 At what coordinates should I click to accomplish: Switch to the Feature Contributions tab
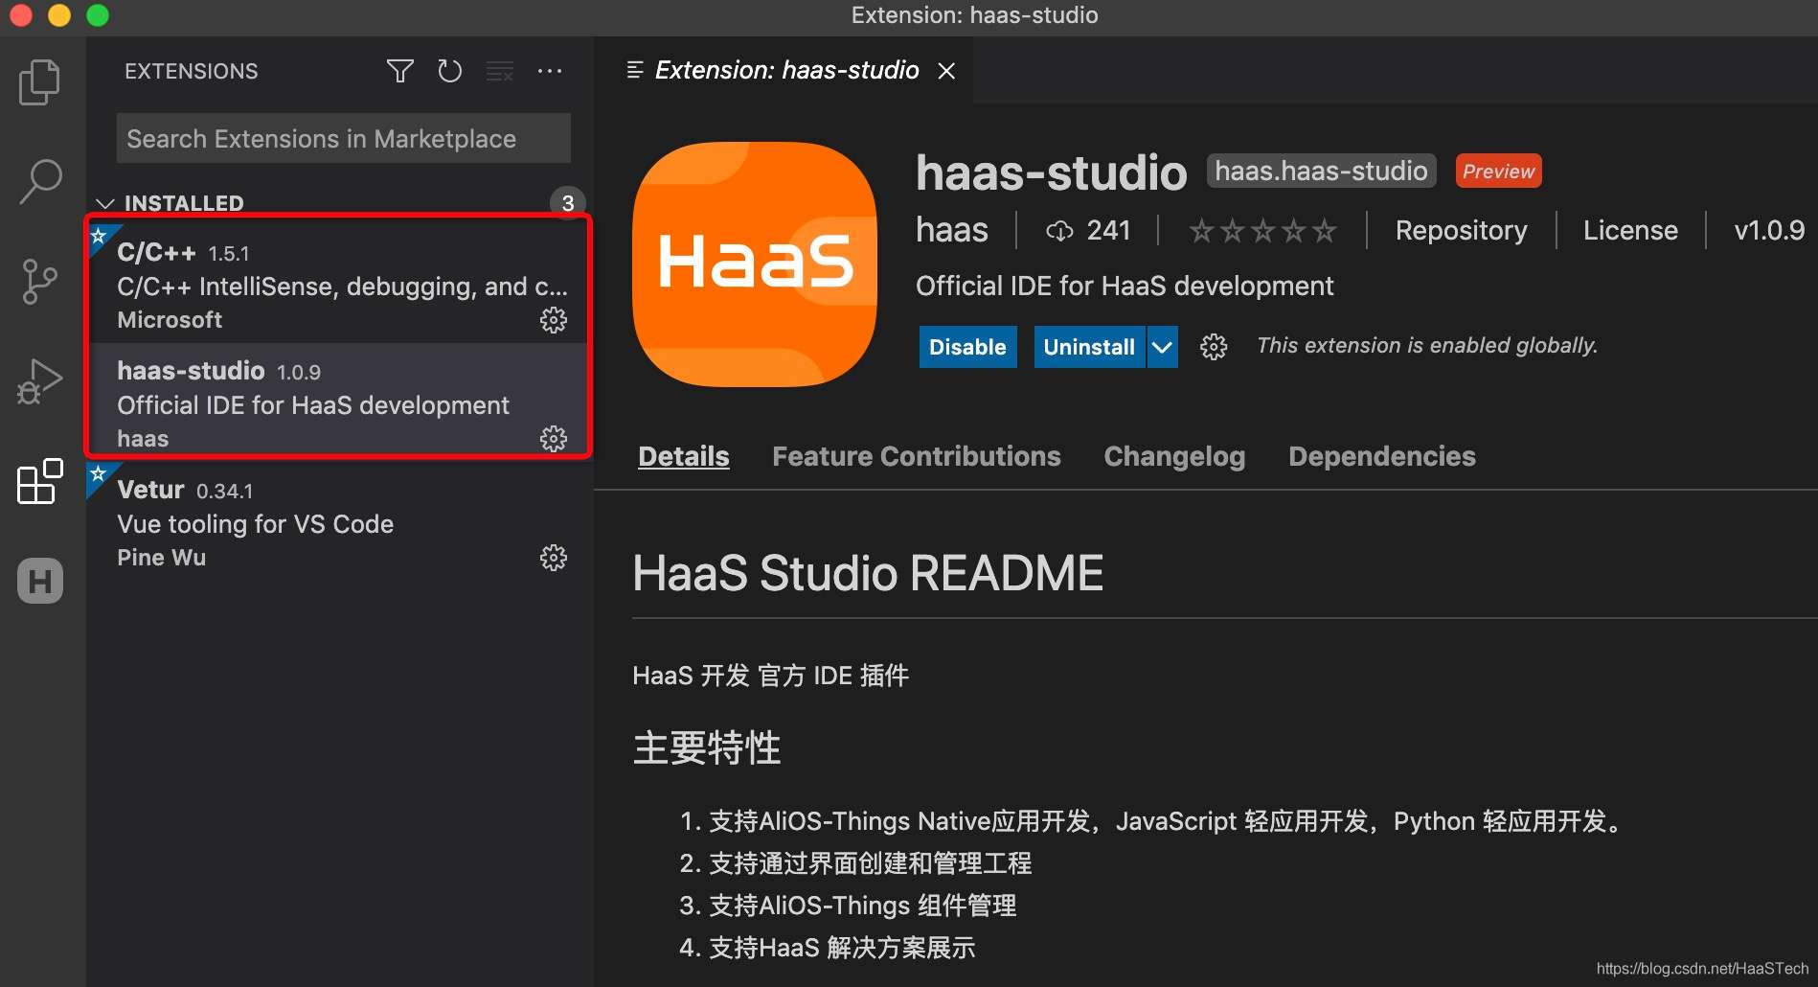coord(917,456)
